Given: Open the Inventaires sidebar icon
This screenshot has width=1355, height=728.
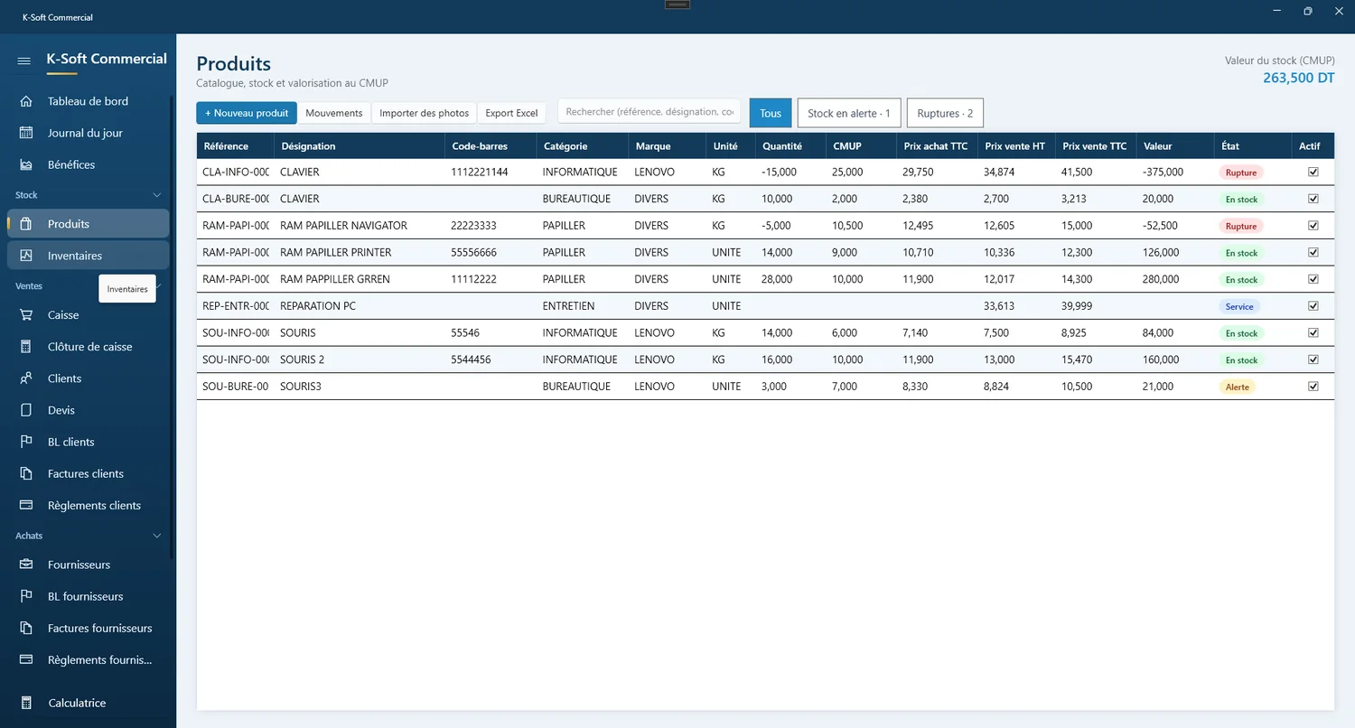Looking at the screenshot, I should tap(26, 256).
